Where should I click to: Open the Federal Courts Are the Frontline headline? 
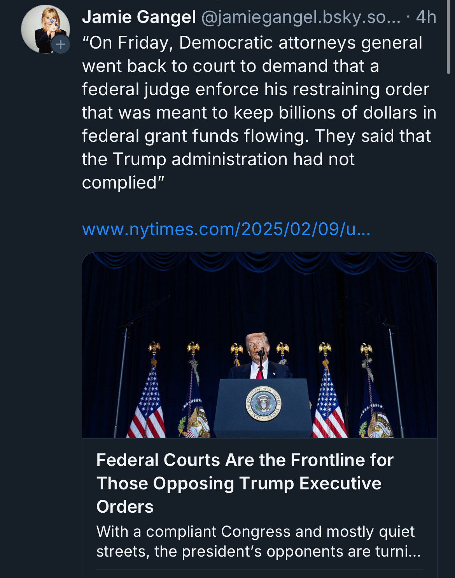pyautogui.click(x=245, y=483)
